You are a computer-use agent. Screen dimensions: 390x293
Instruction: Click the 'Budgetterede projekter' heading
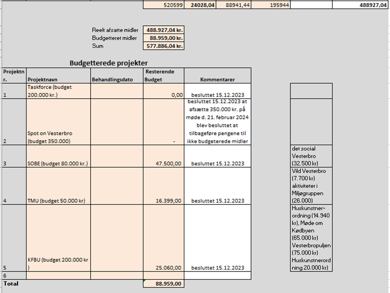click(108, 63)
